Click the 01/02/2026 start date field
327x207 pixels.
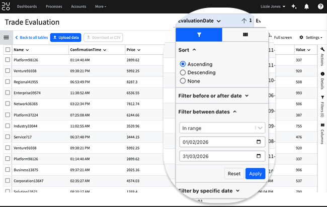click(x=222, y=142)
